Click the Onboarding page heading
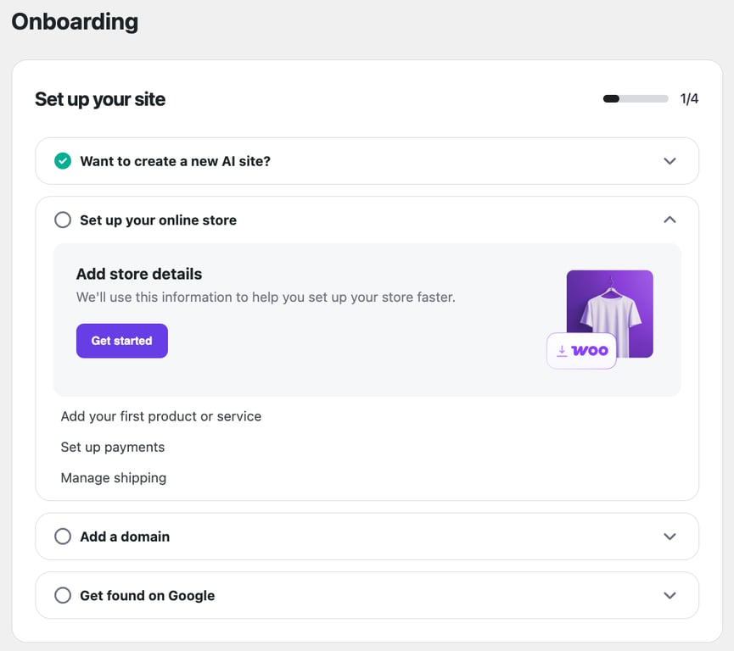 (x=74, y=21)
